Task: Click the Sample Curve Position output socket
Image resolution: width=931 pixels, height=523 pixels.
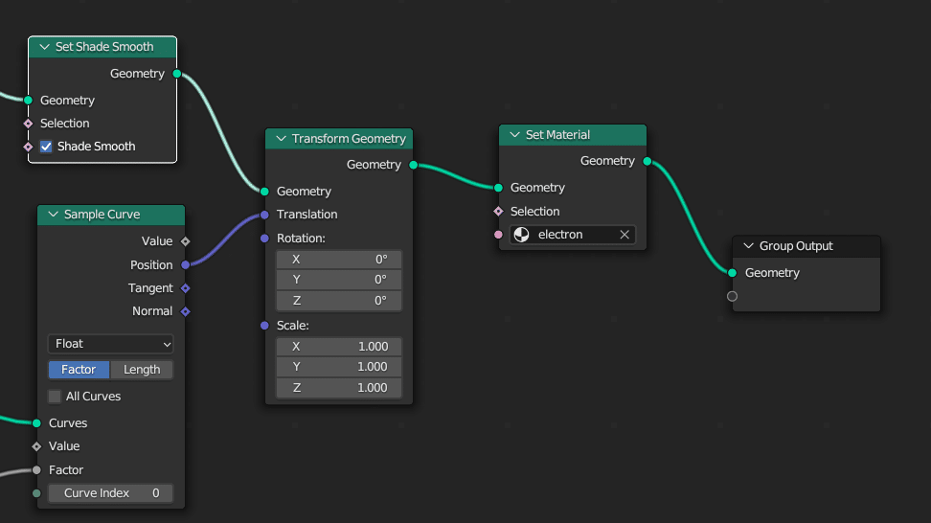Action: tap(185, 265)
